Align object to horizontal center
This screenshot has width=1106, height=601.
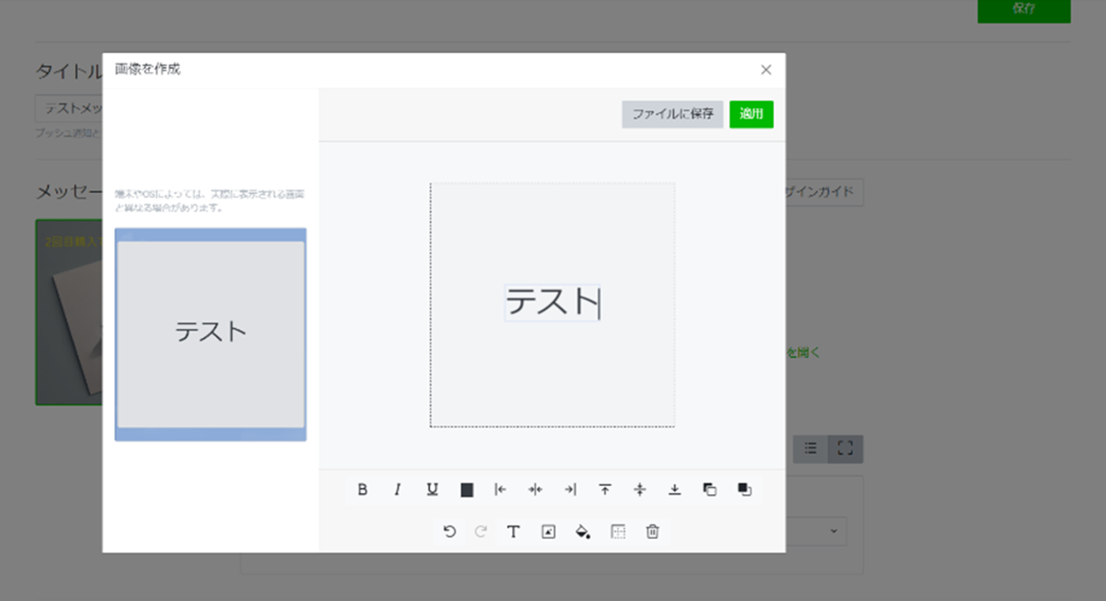pyautogui.click(x=535, y=489)
